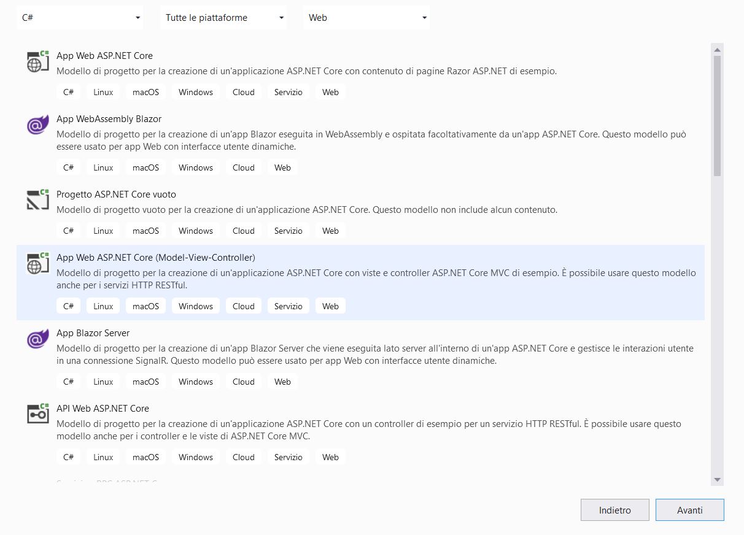Click the Cloud tag under API Web ASP.NET Core
The image size is (744, 535).
[x=243, y=457]
